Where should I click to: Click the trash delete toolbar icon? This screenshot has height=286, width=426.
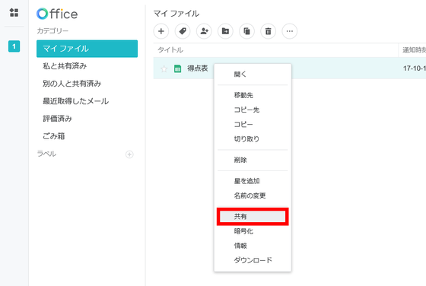tap(269, 31)
